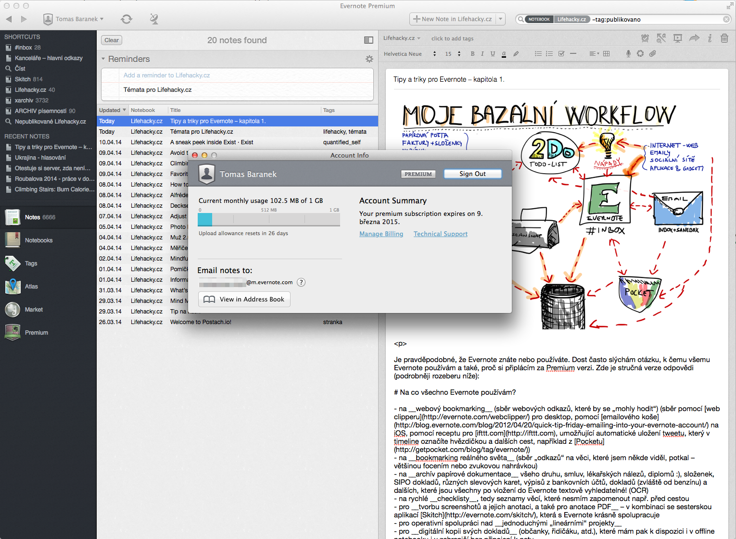Click the Sign Out button
736x539 pixels.
coord(472,174)
